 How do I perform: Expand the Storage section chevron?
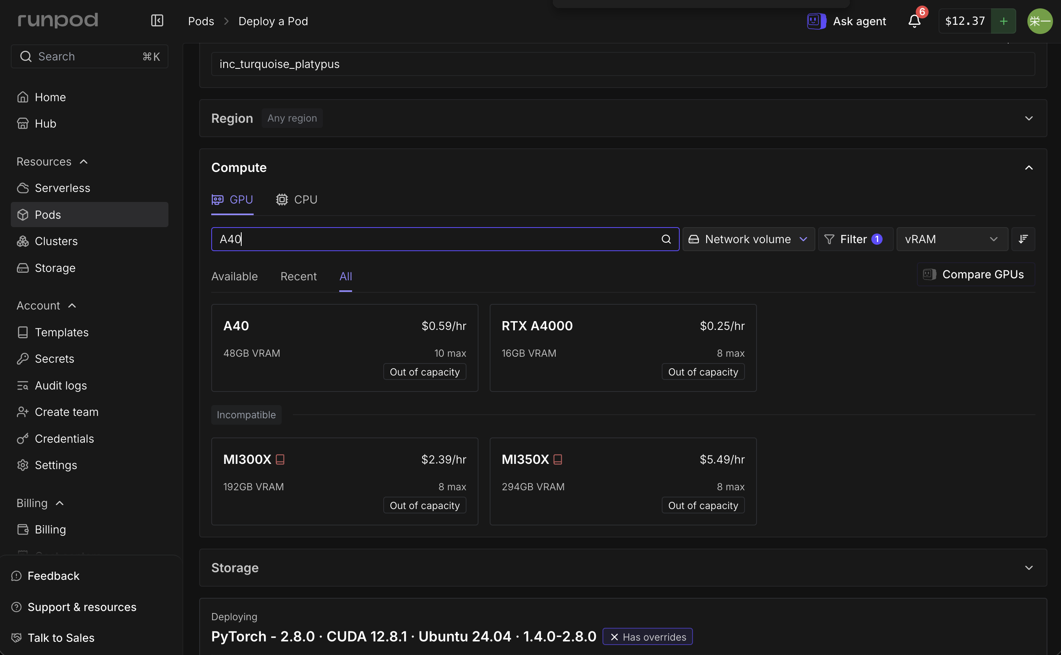1029,567
